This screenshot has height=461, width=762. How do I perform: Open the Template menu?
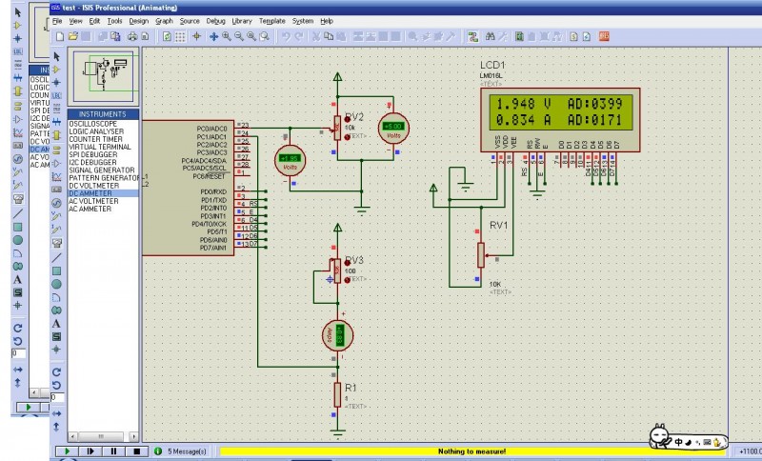pyautogui.click(x=271, y=21)
